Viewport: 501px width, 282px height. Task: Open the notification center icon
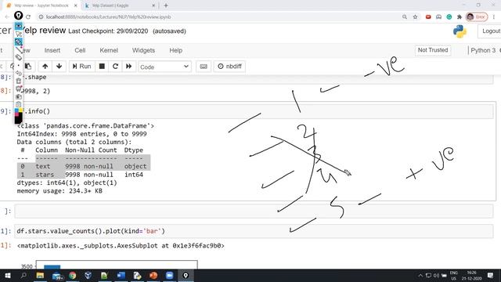(491, 275)
